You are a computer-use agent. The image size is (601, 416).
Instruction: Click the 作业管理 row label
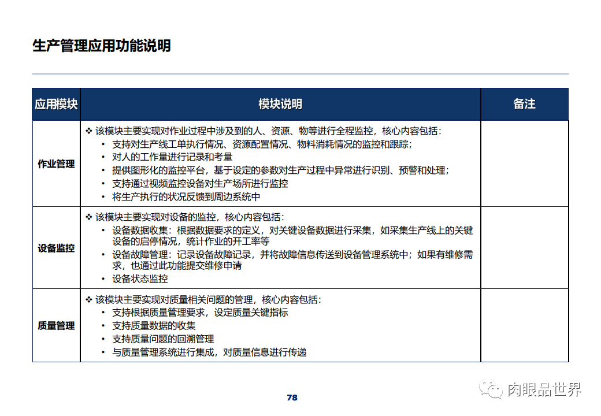57,164
